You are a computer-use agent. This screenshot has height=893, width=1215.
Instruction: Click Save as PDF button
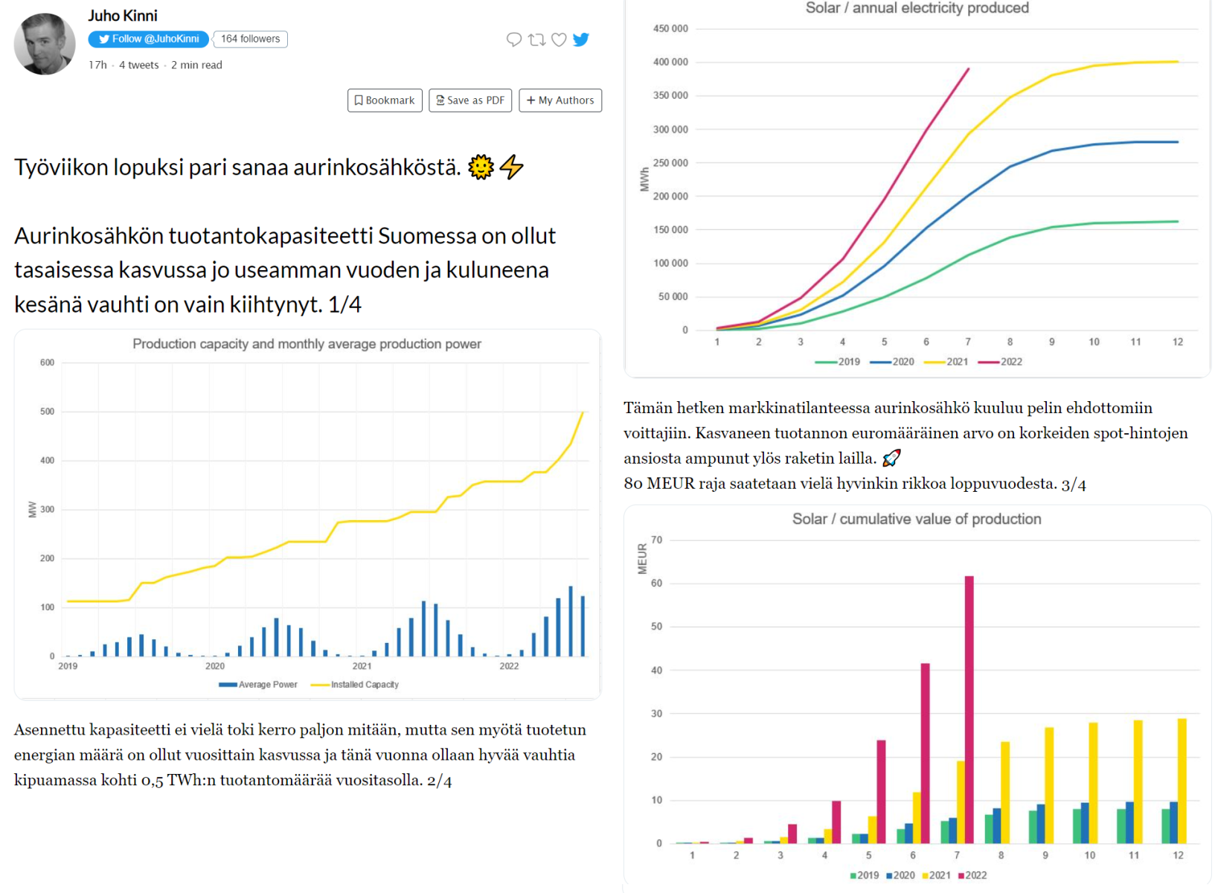click(x=470, y=100)
